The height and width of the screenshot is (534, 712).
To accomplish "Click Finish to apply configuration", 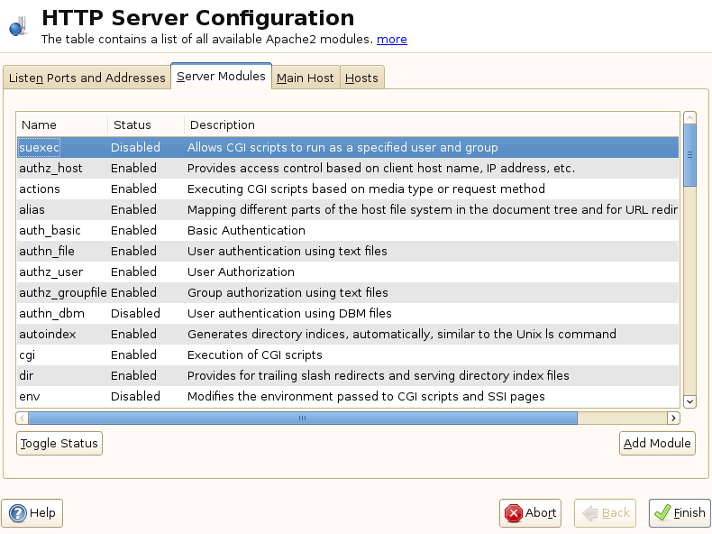I will click(680, 513).
